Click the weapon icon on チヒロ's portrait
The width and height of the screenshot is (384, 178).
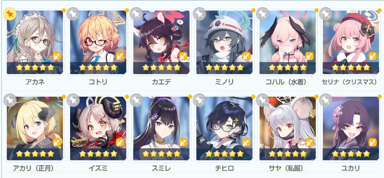tap(246, 142)
